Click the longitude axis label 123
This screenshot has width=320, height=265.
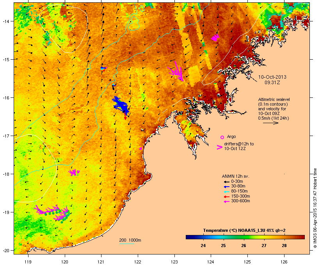[x=174, y=262]
